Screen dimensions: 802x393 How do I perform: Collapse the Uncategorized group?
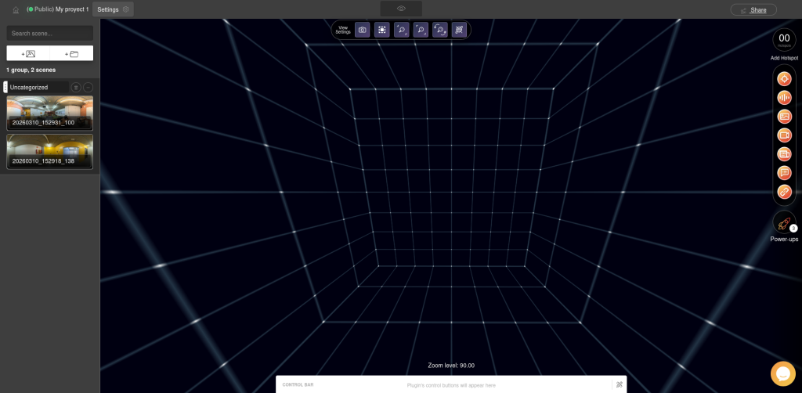click(88, 87)
